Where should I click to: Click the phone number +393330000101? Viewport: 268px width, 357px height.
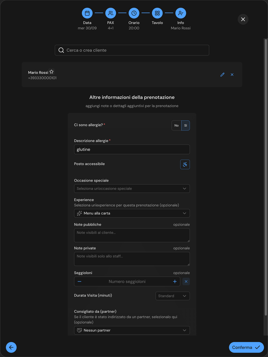click(42, 78)
